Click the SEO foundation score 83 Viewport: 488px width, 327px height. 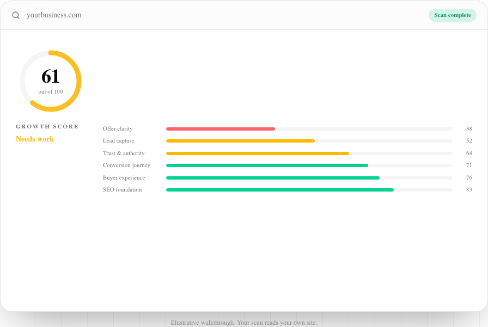coord(469,189)
